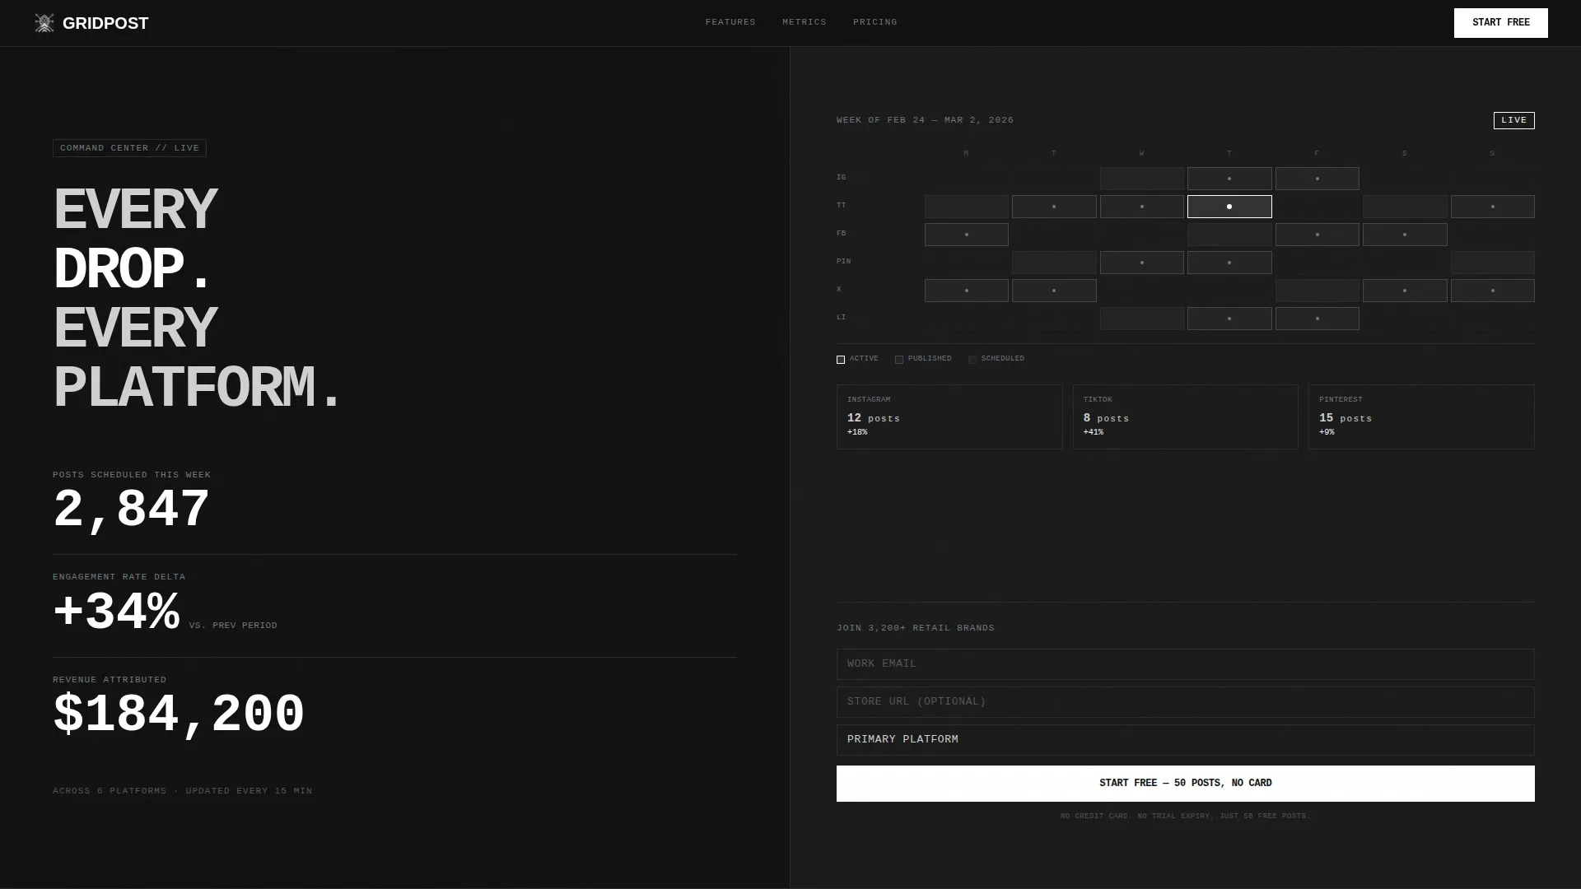Click the header Start Free button
The height and width of the screenshot is (889, 1581).
click(x=1500, y=23)
